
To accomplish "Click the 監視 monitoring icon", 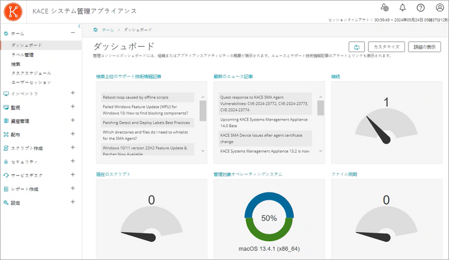I will point(6,108).
